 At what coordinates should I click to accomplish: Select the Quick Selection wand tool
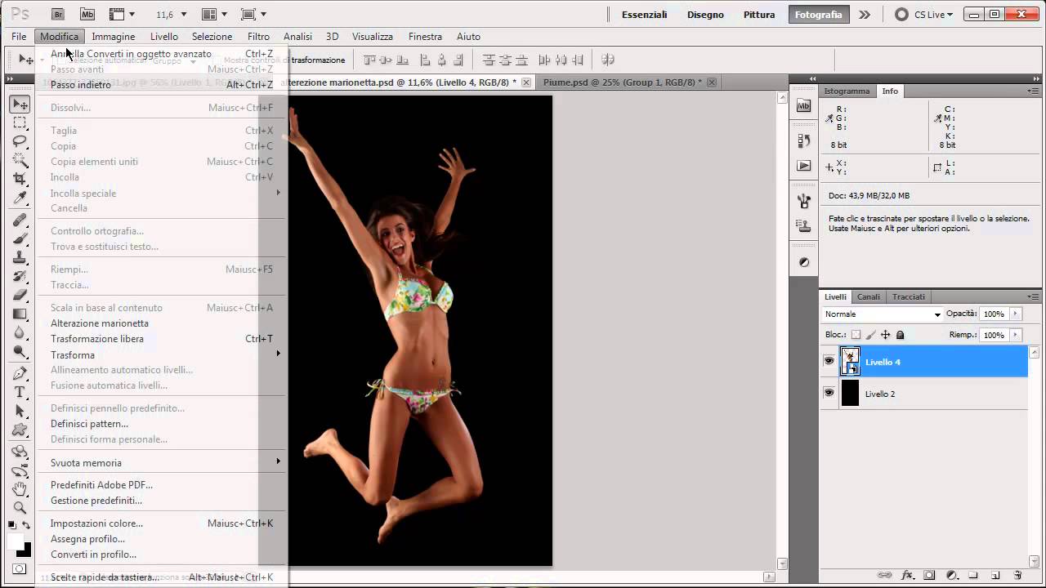[x=20, y=160]
